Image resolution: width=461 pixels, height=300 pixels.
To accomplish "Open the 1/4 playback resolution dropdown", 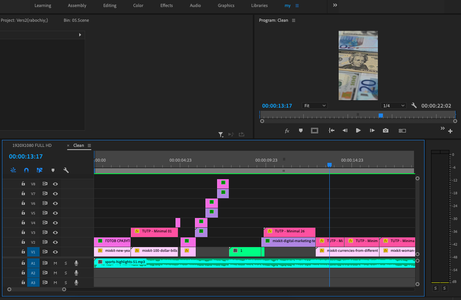I will pyautogui.click(x=393, y=106).
